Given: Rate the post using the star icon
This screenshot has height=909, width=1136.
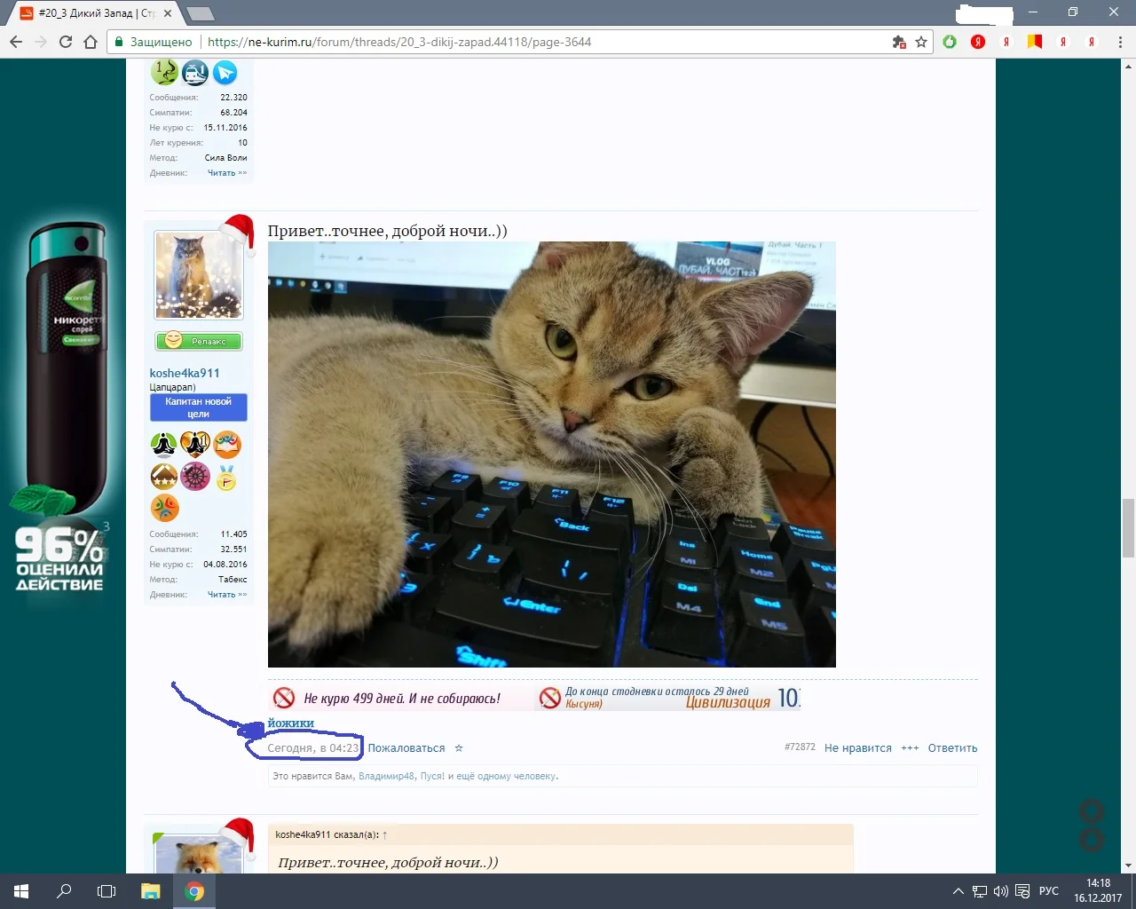Looking at the screenshot, I should 458,748.
